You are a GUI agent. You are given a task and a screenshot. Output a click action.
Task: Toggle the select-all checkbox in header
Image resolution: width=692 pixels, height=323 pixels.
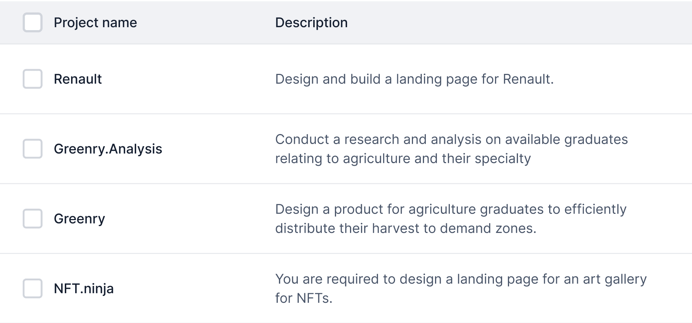(x=33, y=22)
